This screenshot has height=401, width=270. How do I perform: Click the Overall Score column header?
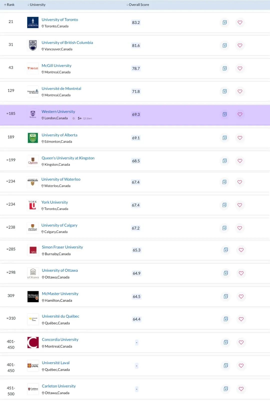coord(139,4)
